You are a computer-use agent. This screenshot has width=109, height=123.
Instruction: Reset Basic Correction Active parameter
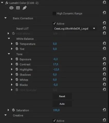pos(104,23)
